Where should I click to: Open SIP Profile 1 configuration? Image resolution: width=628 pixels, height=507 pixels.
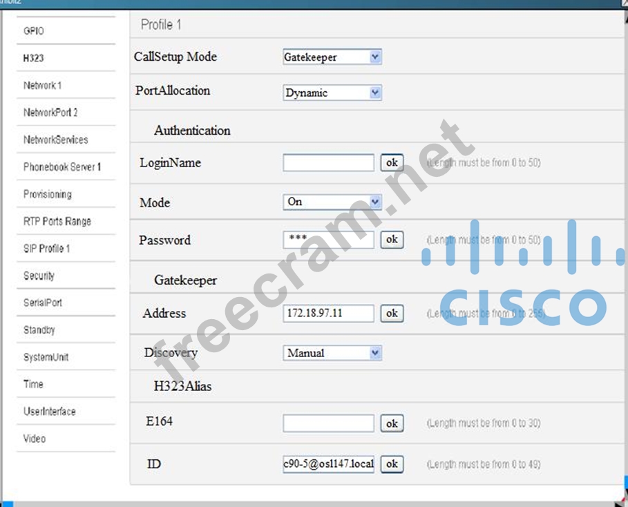point(46,249)
